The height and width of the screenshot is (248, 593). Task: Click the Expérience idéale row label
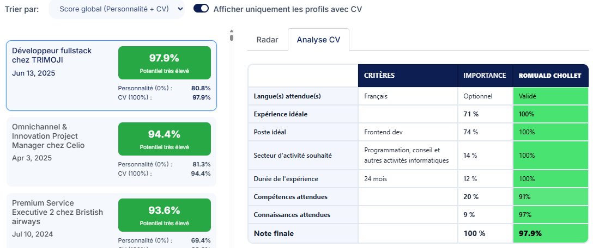[281, 114]
